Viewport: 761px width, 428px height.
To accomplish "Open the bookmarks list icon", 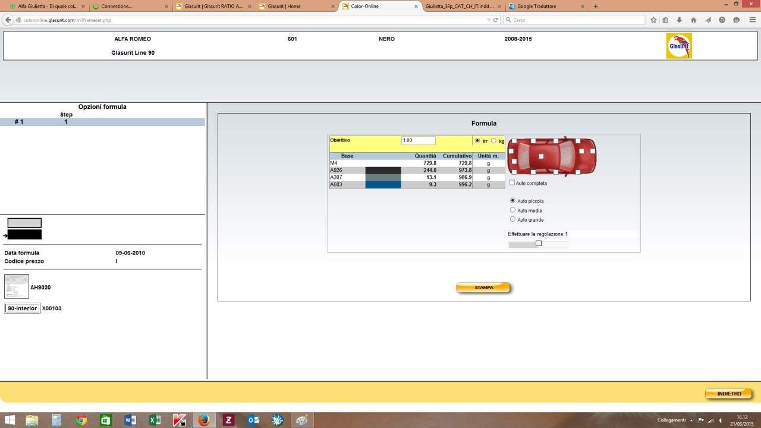I will [666, 20].
